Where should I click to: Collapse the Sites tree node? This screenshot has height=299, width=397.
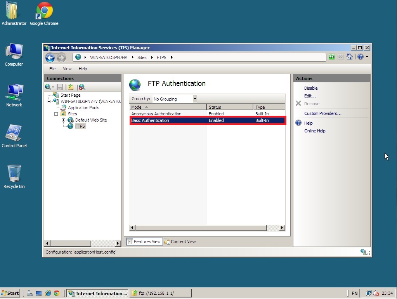click(56, 114)
